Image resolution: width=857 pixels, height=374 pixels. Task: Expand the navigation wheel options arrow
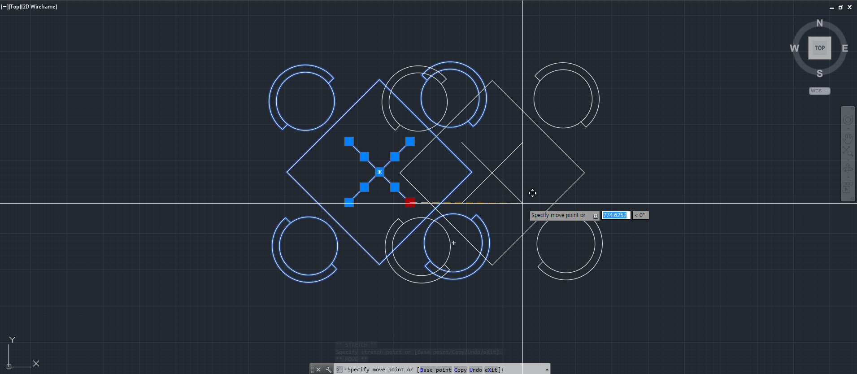(x=848, y=128)
